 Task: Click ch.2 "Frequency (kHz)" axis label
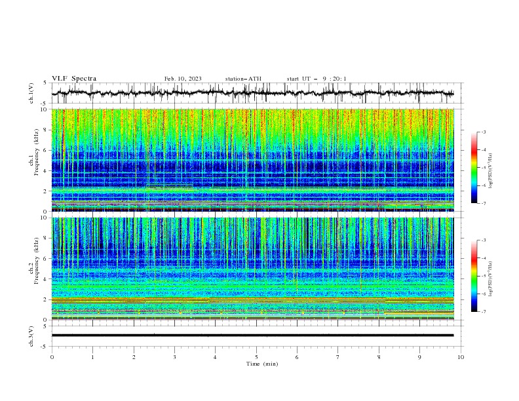(37, 261)
